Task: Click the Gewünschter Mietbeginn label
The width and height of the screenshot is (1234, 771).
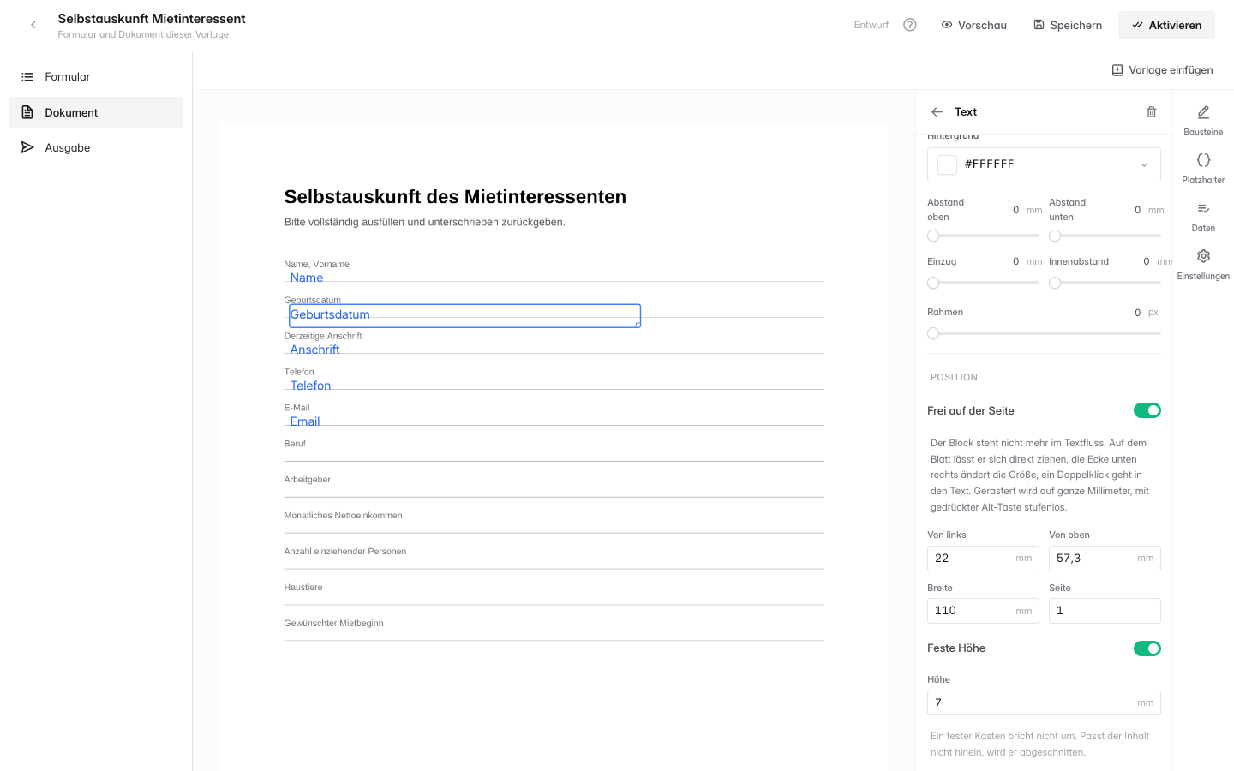Action: [x=333, y=624]
